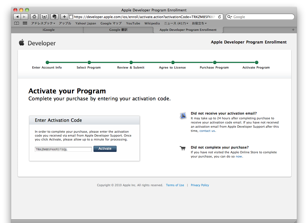Reload the page with refresh icon
The image size is (308, 223).
[220, 17]
